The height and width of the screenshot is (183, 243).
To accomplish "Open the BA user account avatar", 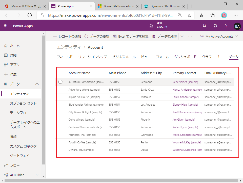I will [237, 26].
